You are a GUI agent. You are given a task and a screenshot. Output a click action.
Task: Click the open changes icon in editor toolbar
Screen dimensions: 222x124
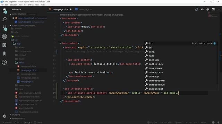(x=197, y=9)
